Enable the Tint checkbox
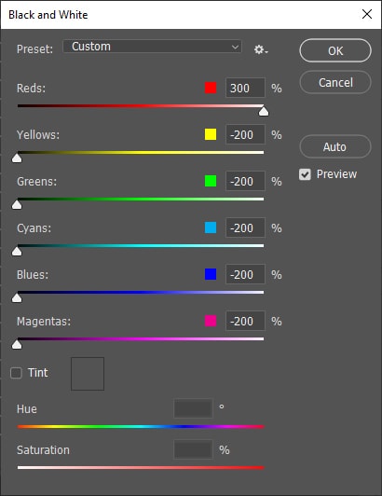This screenshot has width=382, height=496. (x=16, y=373)
